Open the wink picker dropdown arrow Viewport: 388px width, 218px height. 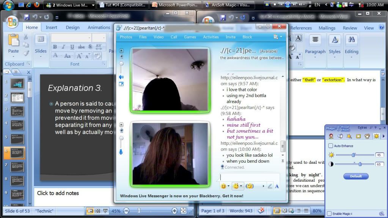point(241,186)
